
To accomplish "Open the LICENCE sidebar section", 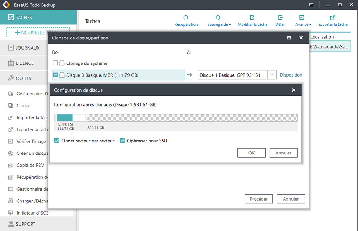I will coord(24,63).
